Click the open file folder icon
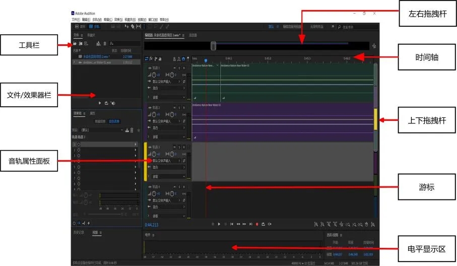Screen dimensions: 457x266 click(x=75, y=43)
